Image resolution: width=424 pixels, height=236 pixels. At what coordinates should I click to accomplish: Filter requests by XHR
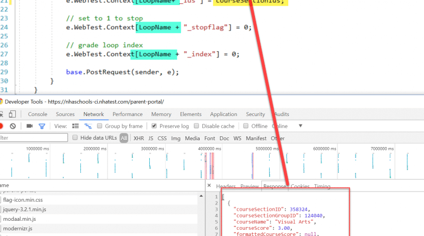139,138
